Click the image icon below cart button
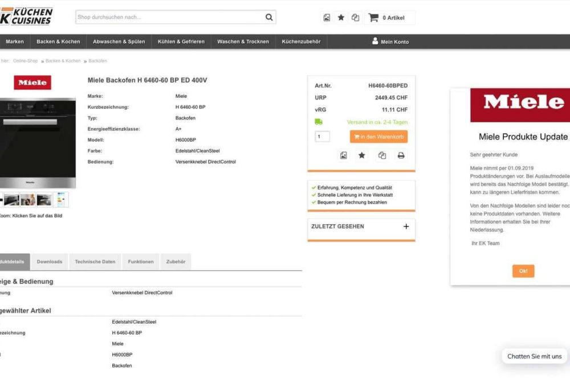Screen dimensions: 570x380 (344, 155)
